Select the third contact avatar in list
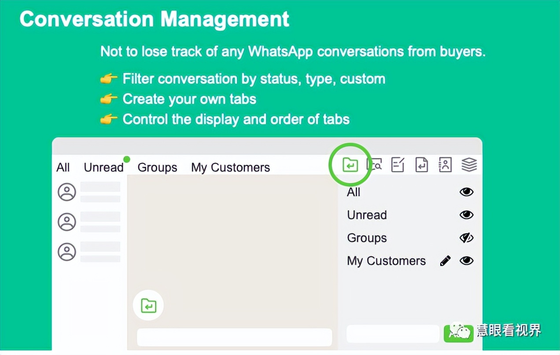560x355 pixels. pyautogui.click(x=67, y=252)
